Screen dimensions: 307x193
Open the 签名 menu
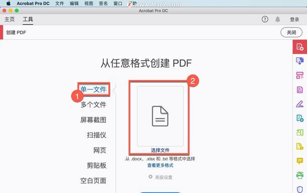103,3
